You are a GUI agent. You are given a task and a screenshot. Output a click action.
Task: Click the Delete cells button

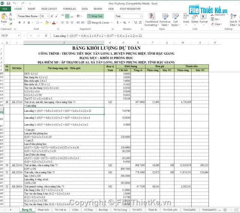point(195,20)
